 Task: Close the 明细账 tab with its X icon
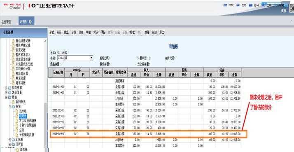tap(30, 22)
